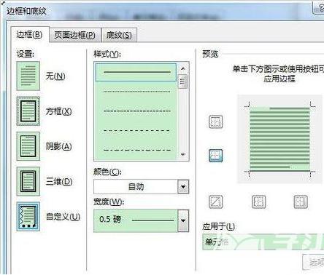Open the 底纹(S) shading tab
324x275 pixels.
click(x=119, y=36)
